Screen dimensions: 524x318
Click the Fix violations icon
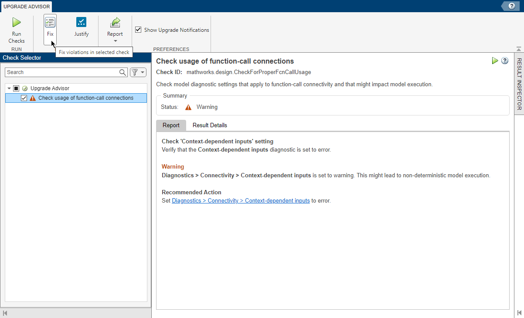click(x=50, y=22)
